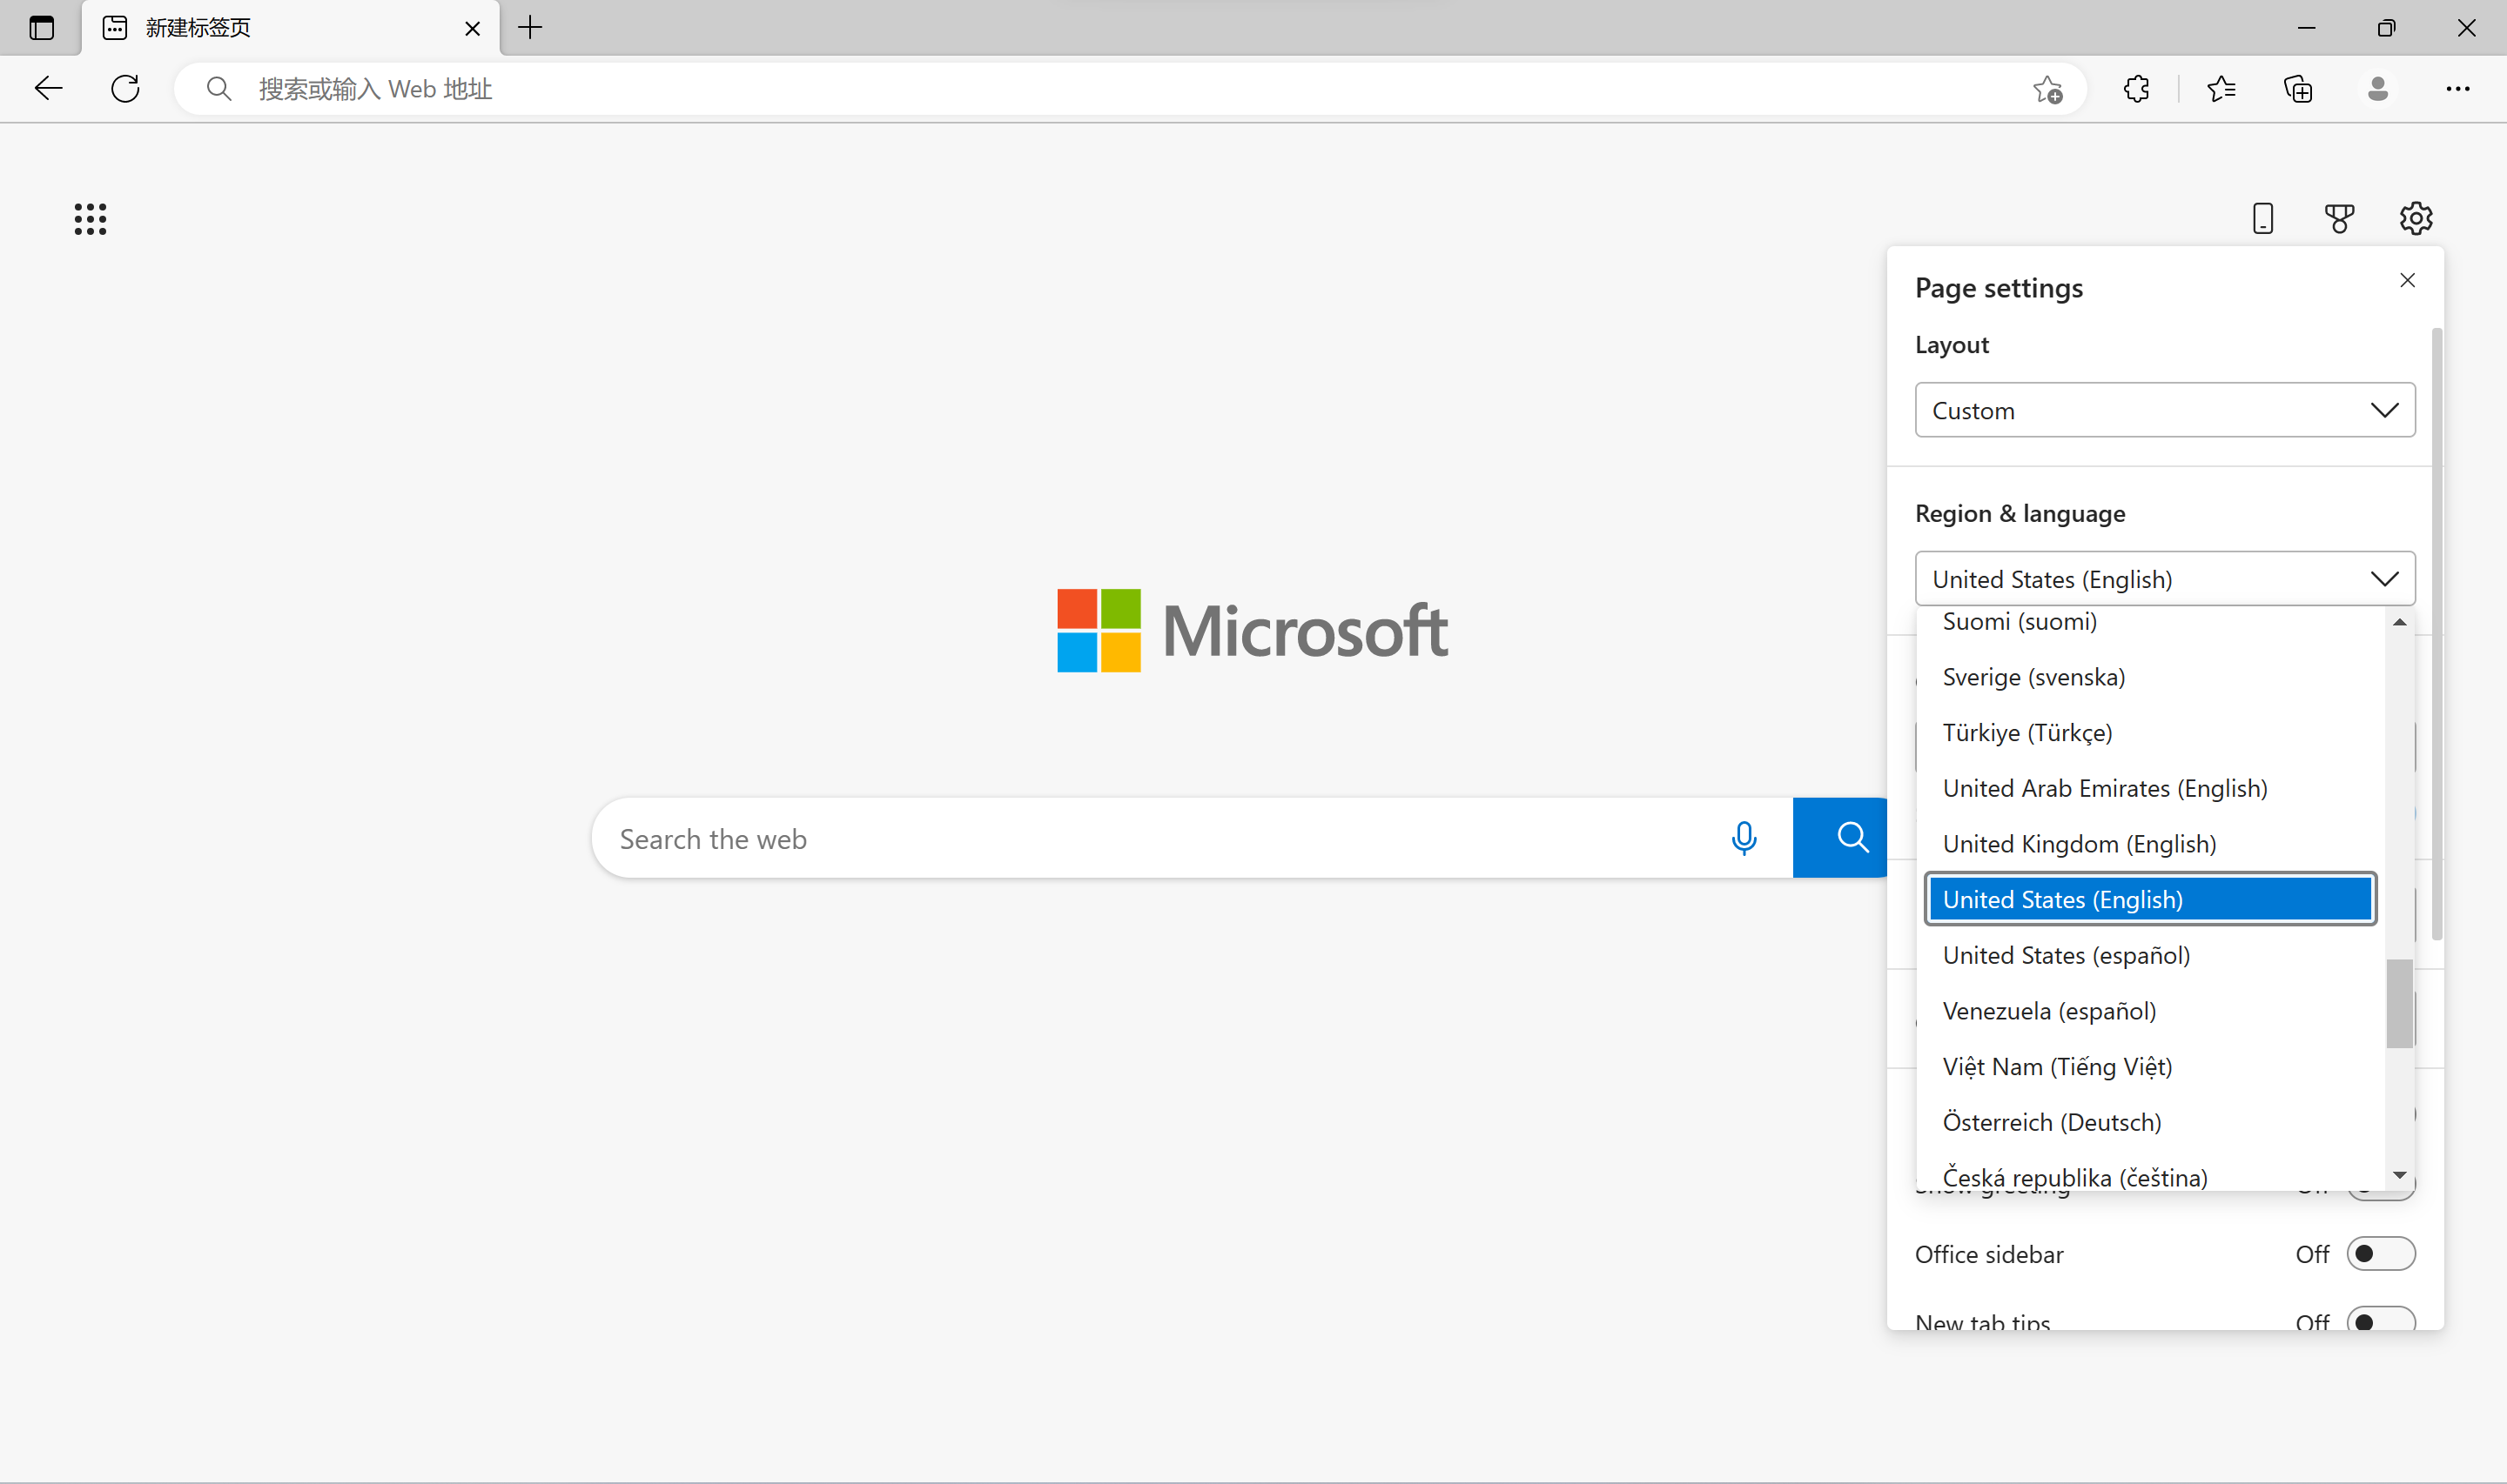This screenshot has width=2507, height=1484.
Task: Open the Favorites list icon
Action: click(2221, 89)
